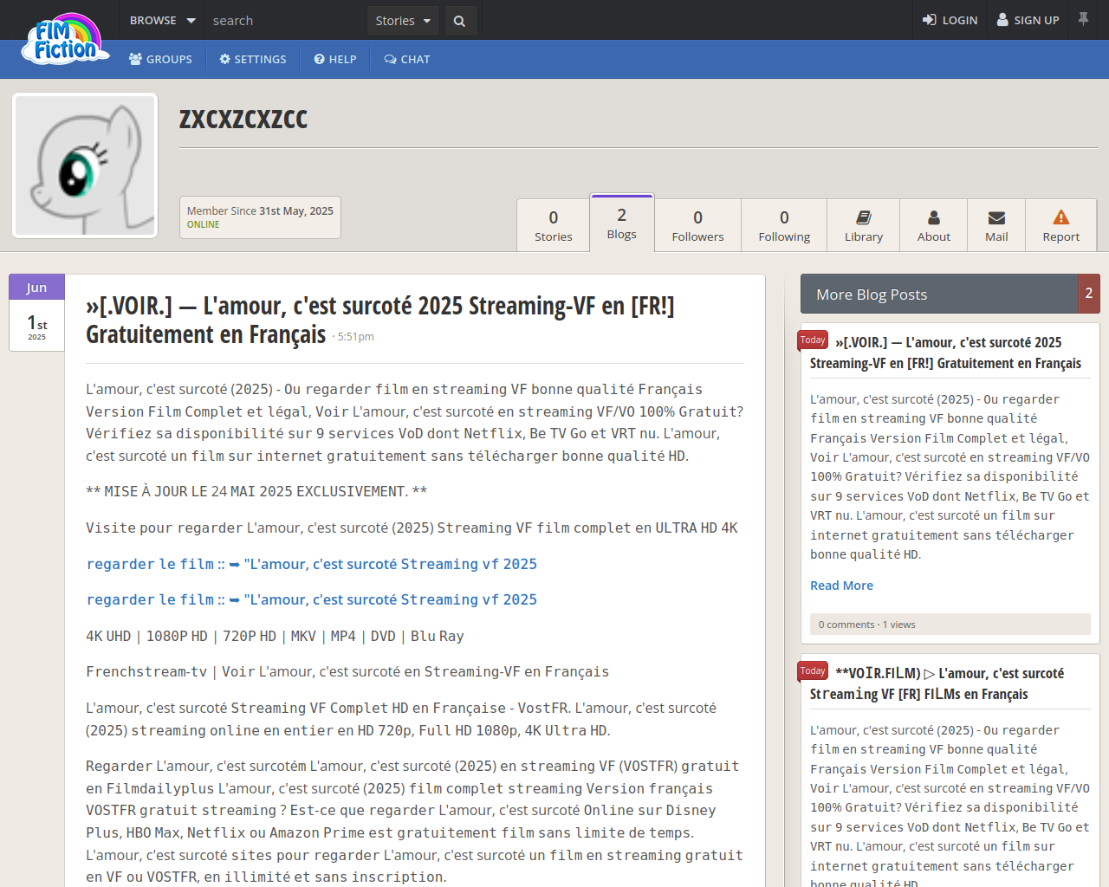Open the Settings menu item
Image resolution: width=1109 pixels, height=887 pixels.
tap(252, 59)
